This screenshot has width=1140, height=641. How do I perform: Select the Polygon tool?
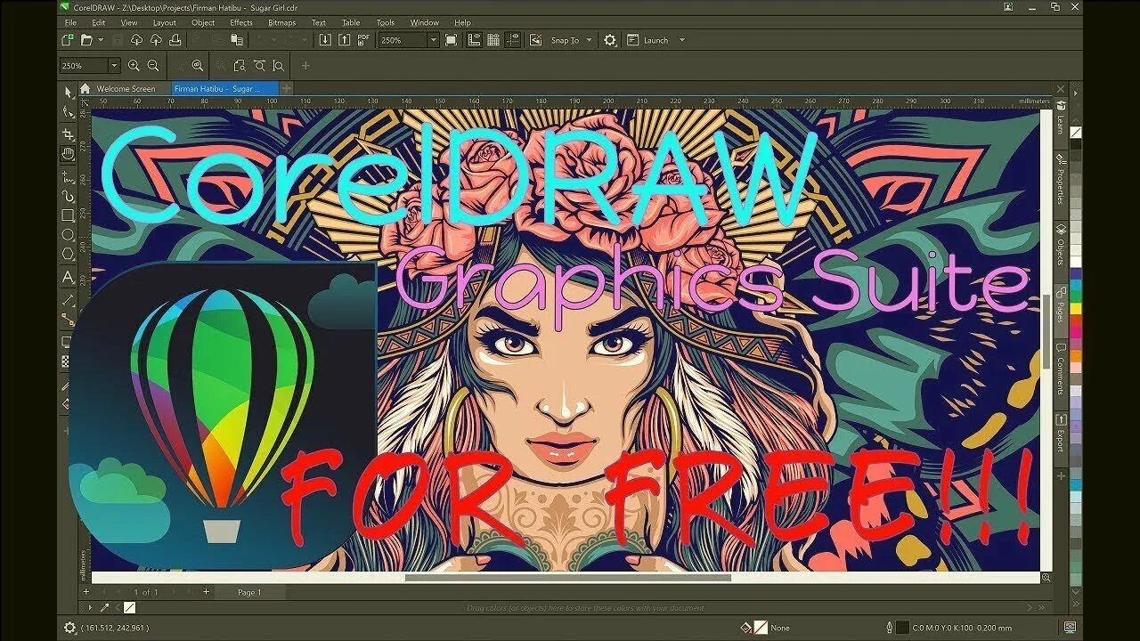pos(68,254)
